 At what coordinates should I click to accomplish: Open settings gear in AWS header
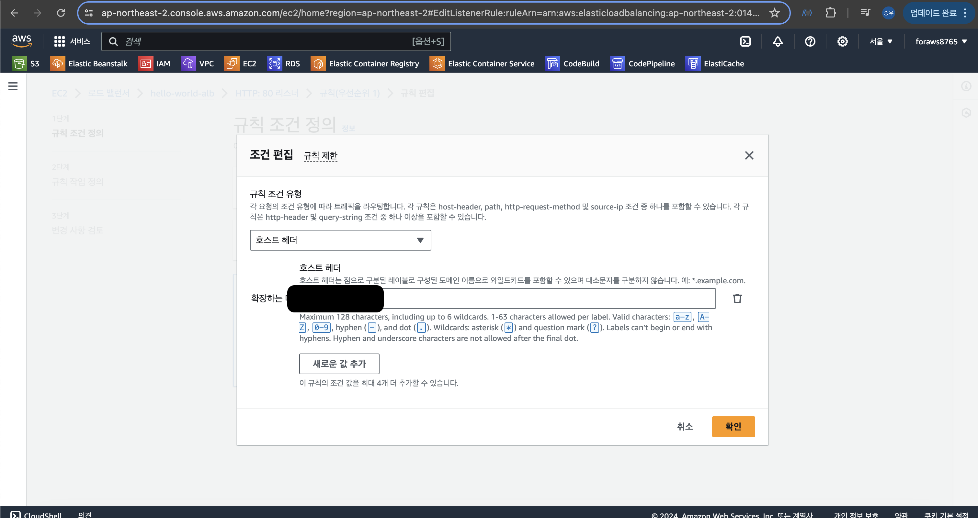842,41
